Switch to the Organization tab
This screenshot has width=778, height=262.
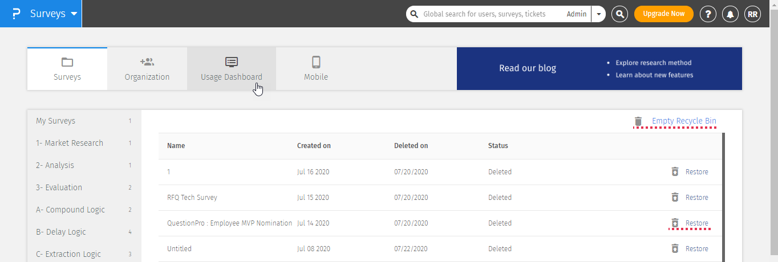(147, 69)
